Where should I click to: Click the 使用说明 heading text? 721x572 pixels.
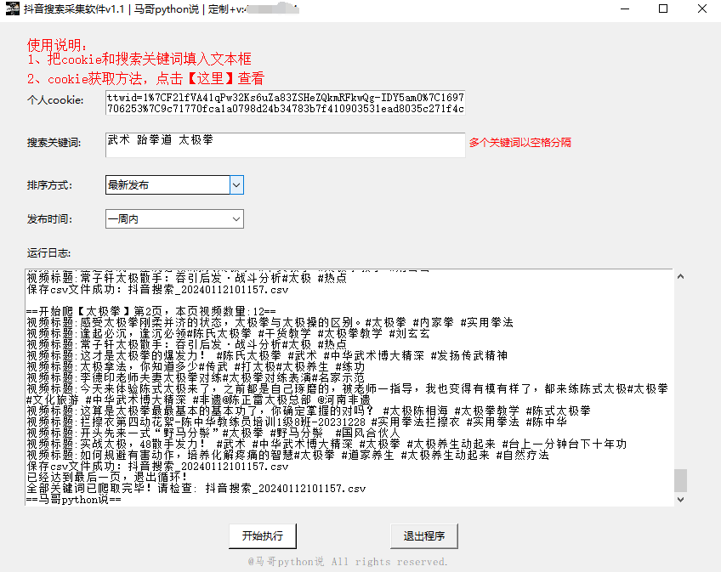click(x=57, y=45)
